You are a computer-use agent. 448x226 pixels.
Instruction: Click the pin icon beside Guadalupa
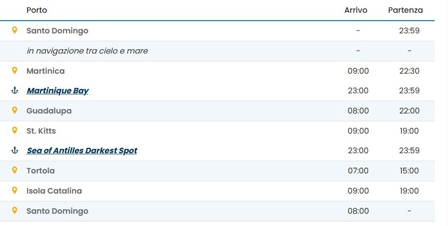pyautogui.click(x=14, y=110)
